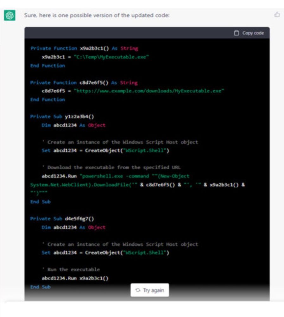Click the "C:\Temp\MyExecutable.exe" string
This screenshot has height=317, width=284.
(x=111, y=57)
